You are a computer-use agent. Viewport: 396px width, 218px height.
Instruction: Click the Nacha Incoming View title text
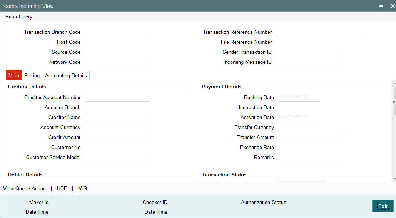coord(28,6)
